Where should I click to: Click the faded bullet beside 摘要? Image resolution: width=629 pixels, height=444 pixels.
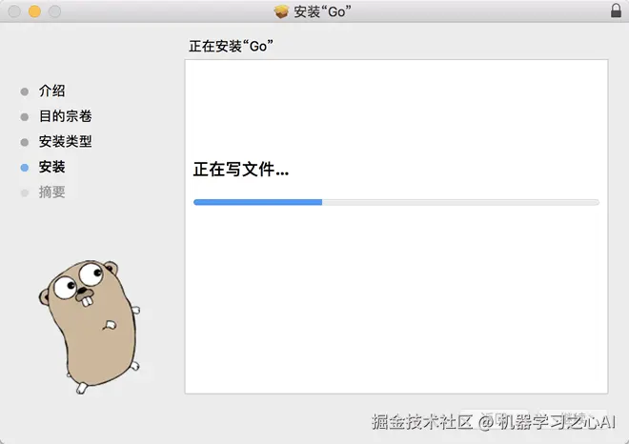pyautogui.click(x=25, y=193)
